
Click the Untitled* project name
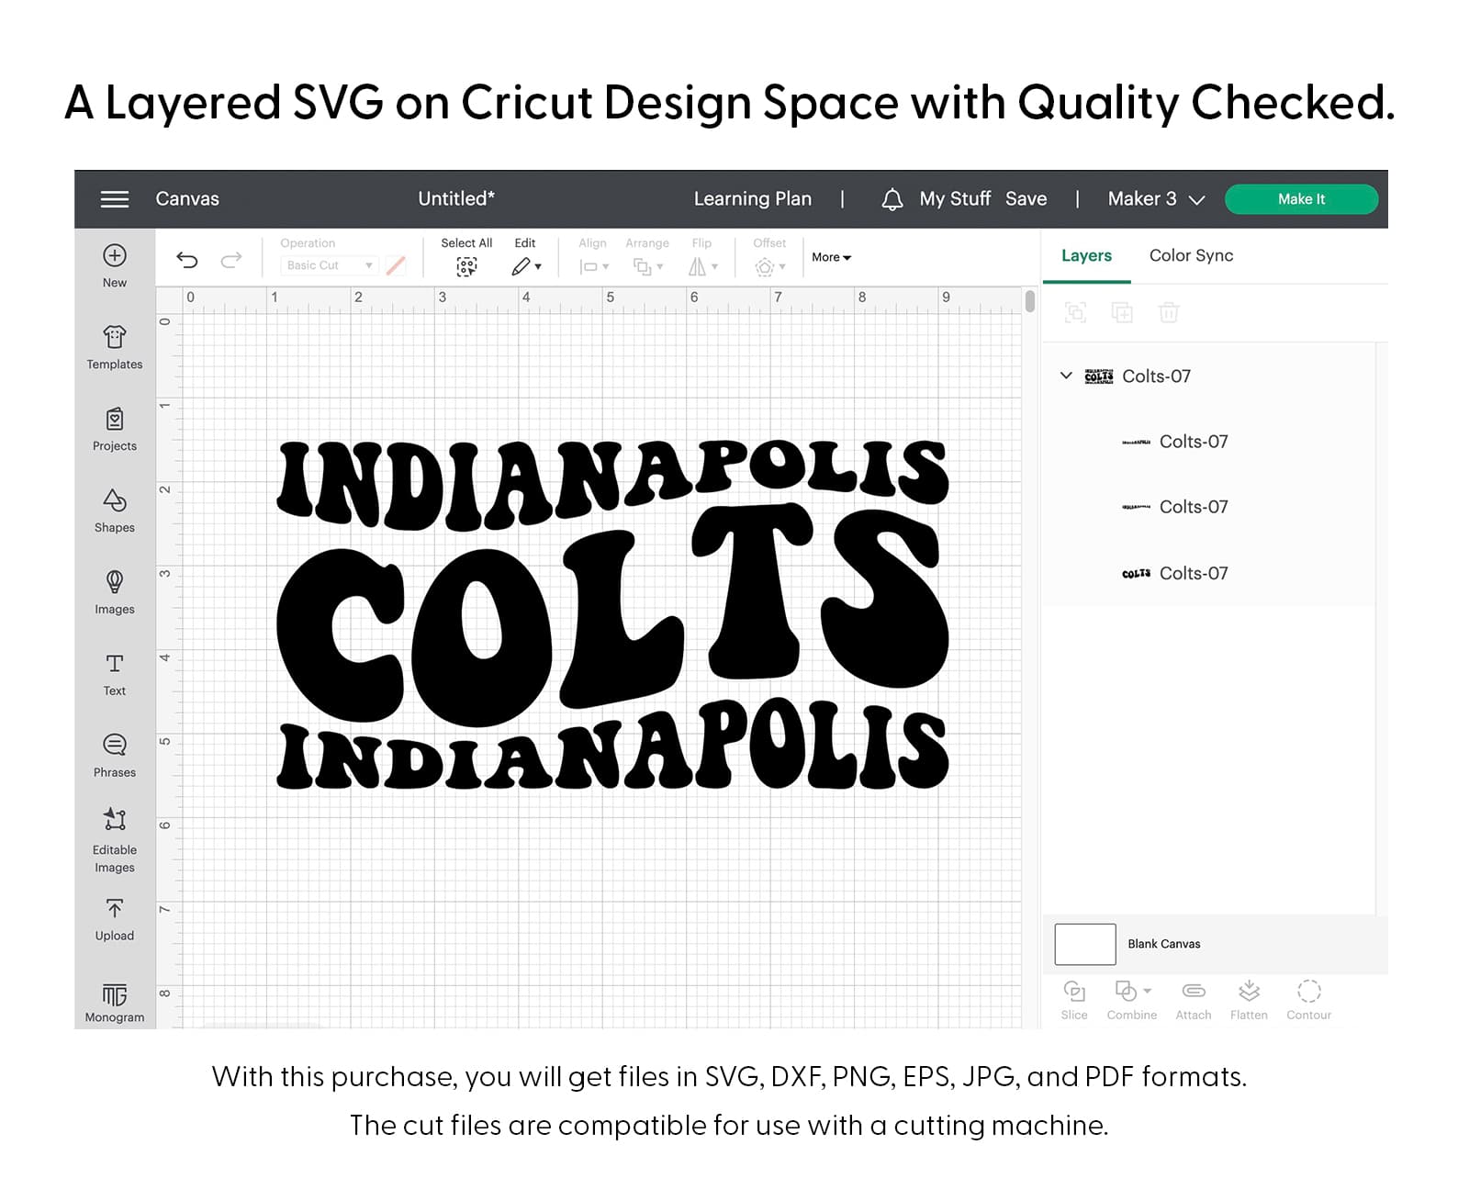[x=456, y=199]
